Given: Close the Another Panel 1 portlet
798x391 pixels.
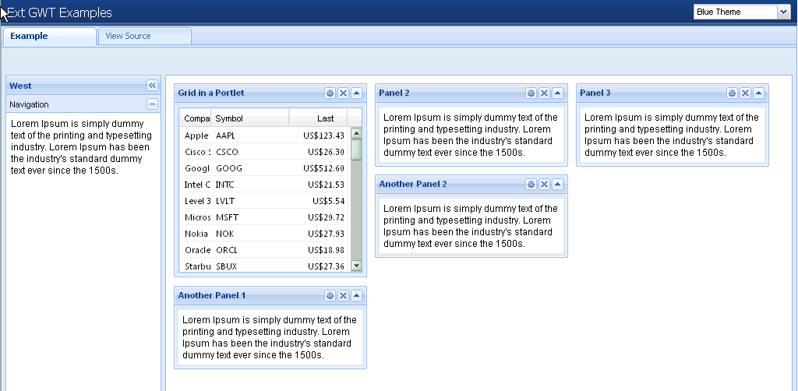Looking at the screenshot, I should coord(343,296).
